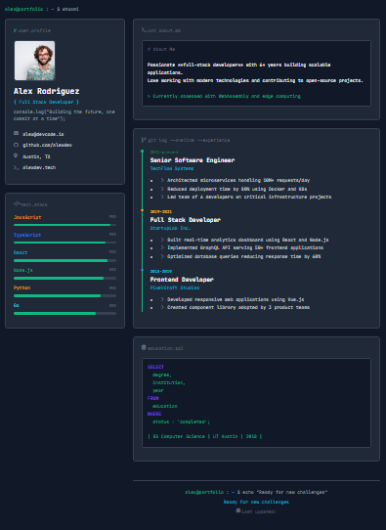This screenshot has width=386, height=530.
Task: Click the SELECT keyword in education.sql
Action: [155, 367]
